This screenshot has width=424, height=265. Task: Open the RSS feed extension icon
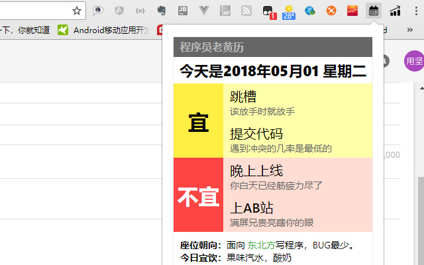pyautogui.click(x=246, y=11)
